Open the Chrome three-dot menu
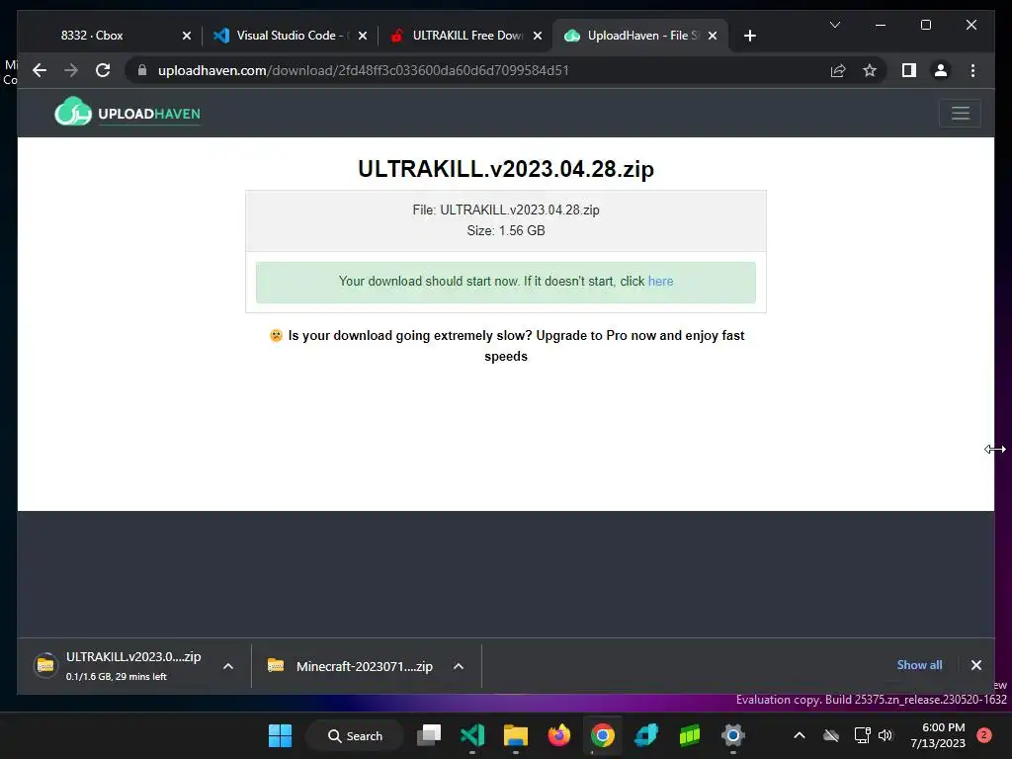1012x759 pixels. [972, 70]
